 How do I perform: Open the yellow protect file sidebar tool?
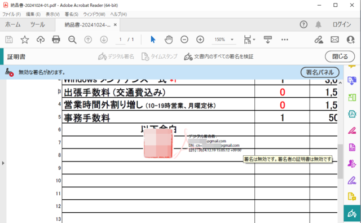pos(352,196)
